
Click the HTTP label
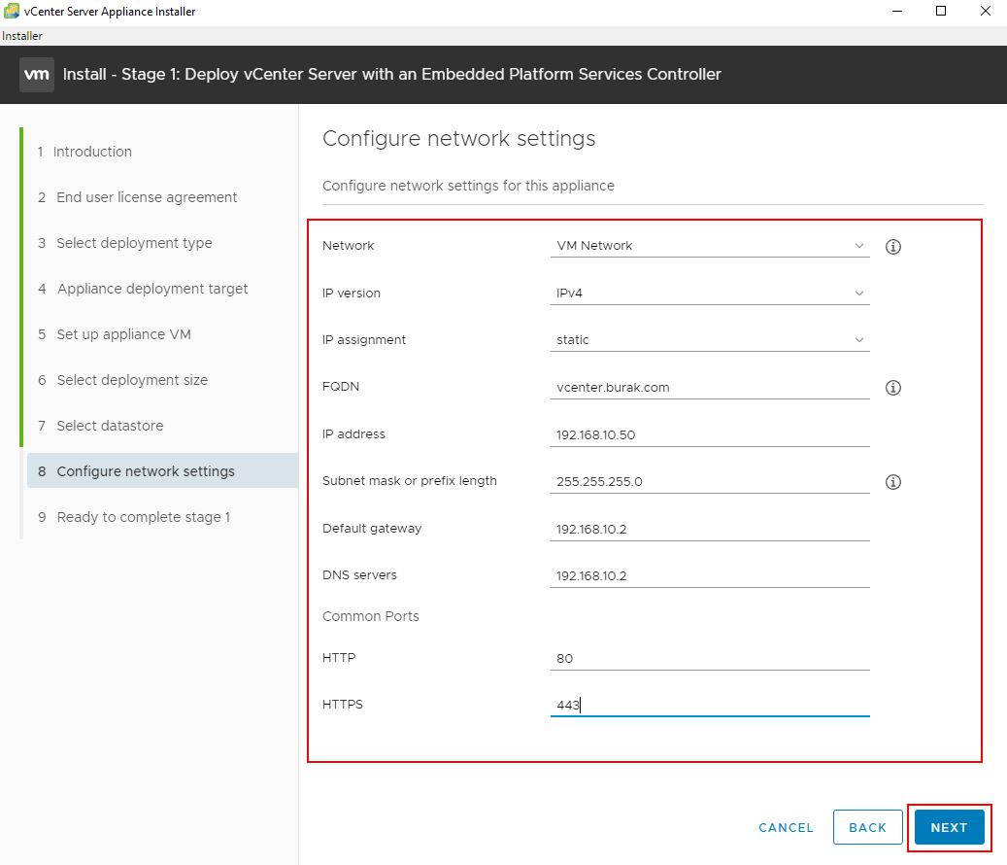[x=339, y=657]
